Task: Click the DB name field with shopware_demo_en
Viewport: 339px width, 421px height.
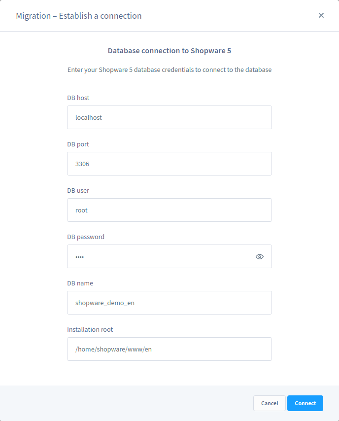Action: (x=169, y=303)
